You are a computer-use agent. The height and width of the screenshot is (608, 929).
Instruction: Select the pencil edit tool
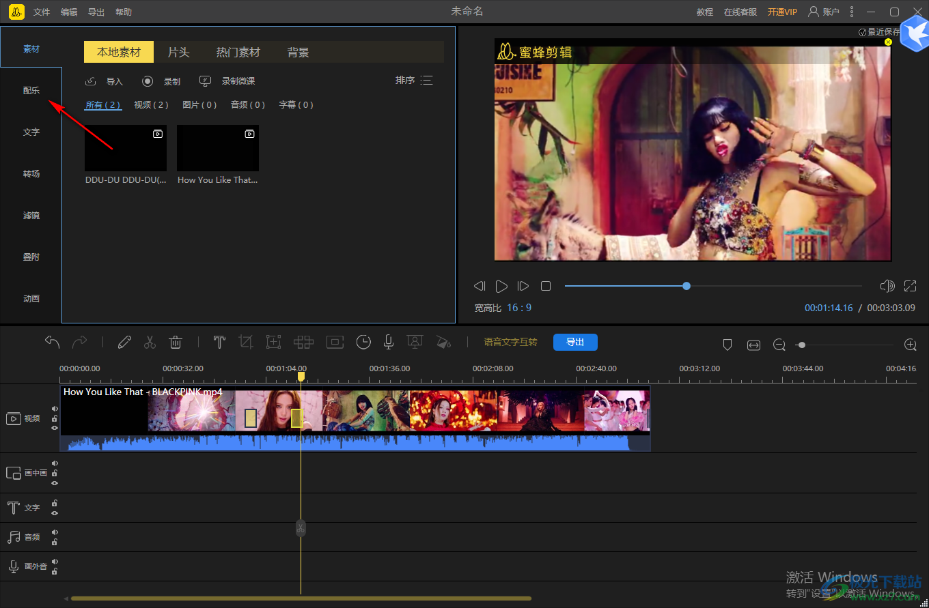(124, 342)
